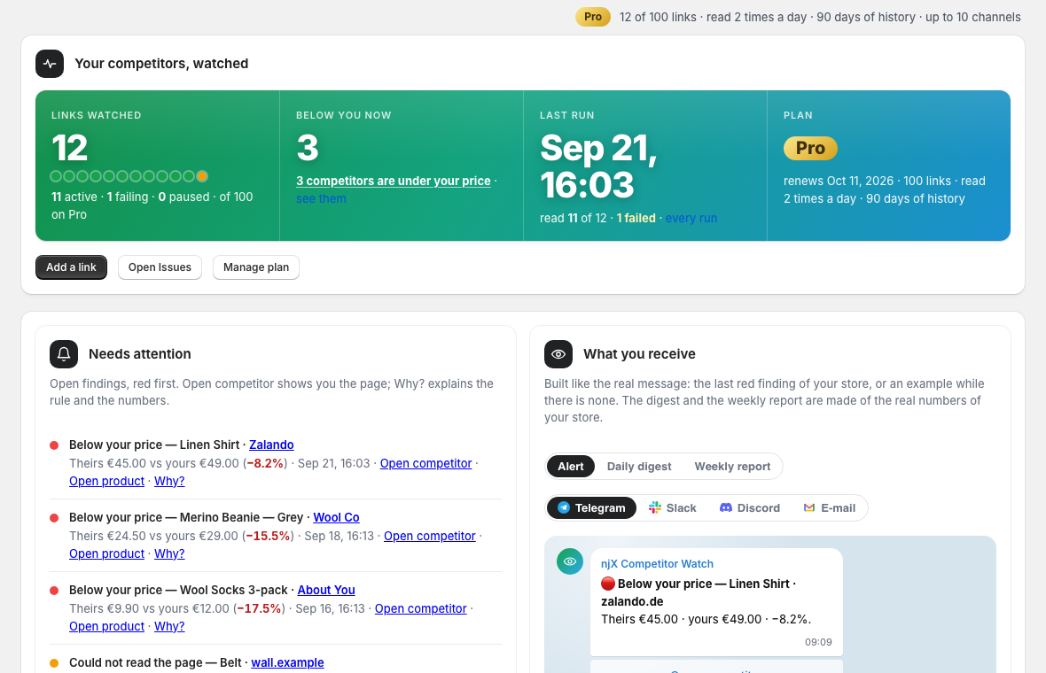Click the Manage plan button

256,267
